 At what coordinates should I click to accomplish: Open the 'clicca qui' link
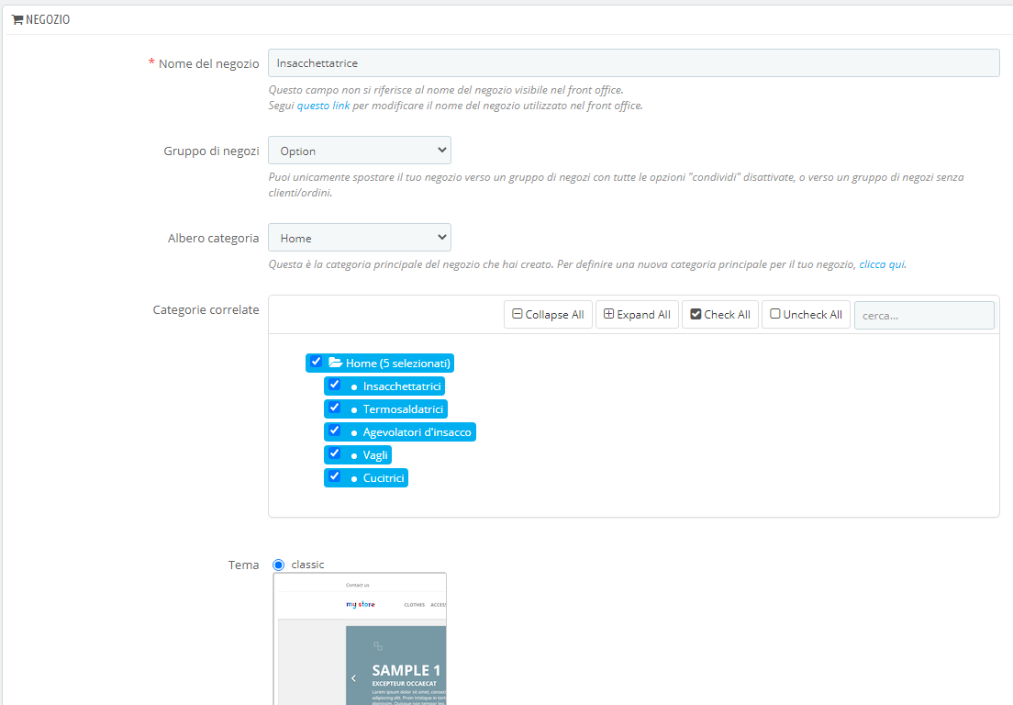[882, 264]
